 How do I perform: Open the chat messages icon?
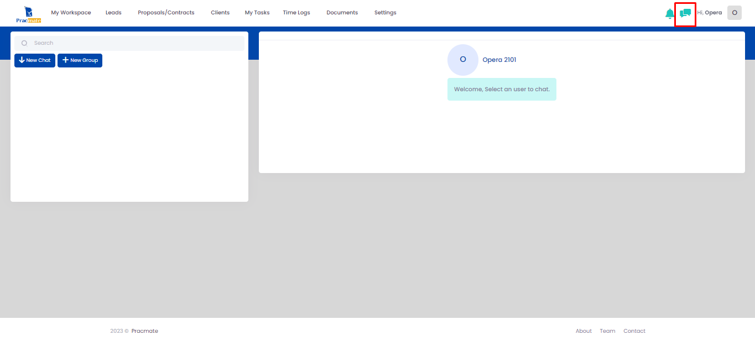point(685,13)
